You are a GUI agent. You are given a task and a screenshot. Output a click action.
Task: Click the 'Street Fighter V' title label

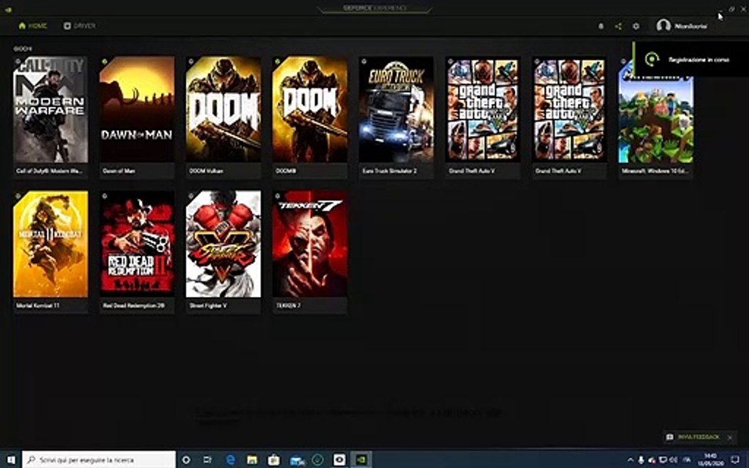208,305
